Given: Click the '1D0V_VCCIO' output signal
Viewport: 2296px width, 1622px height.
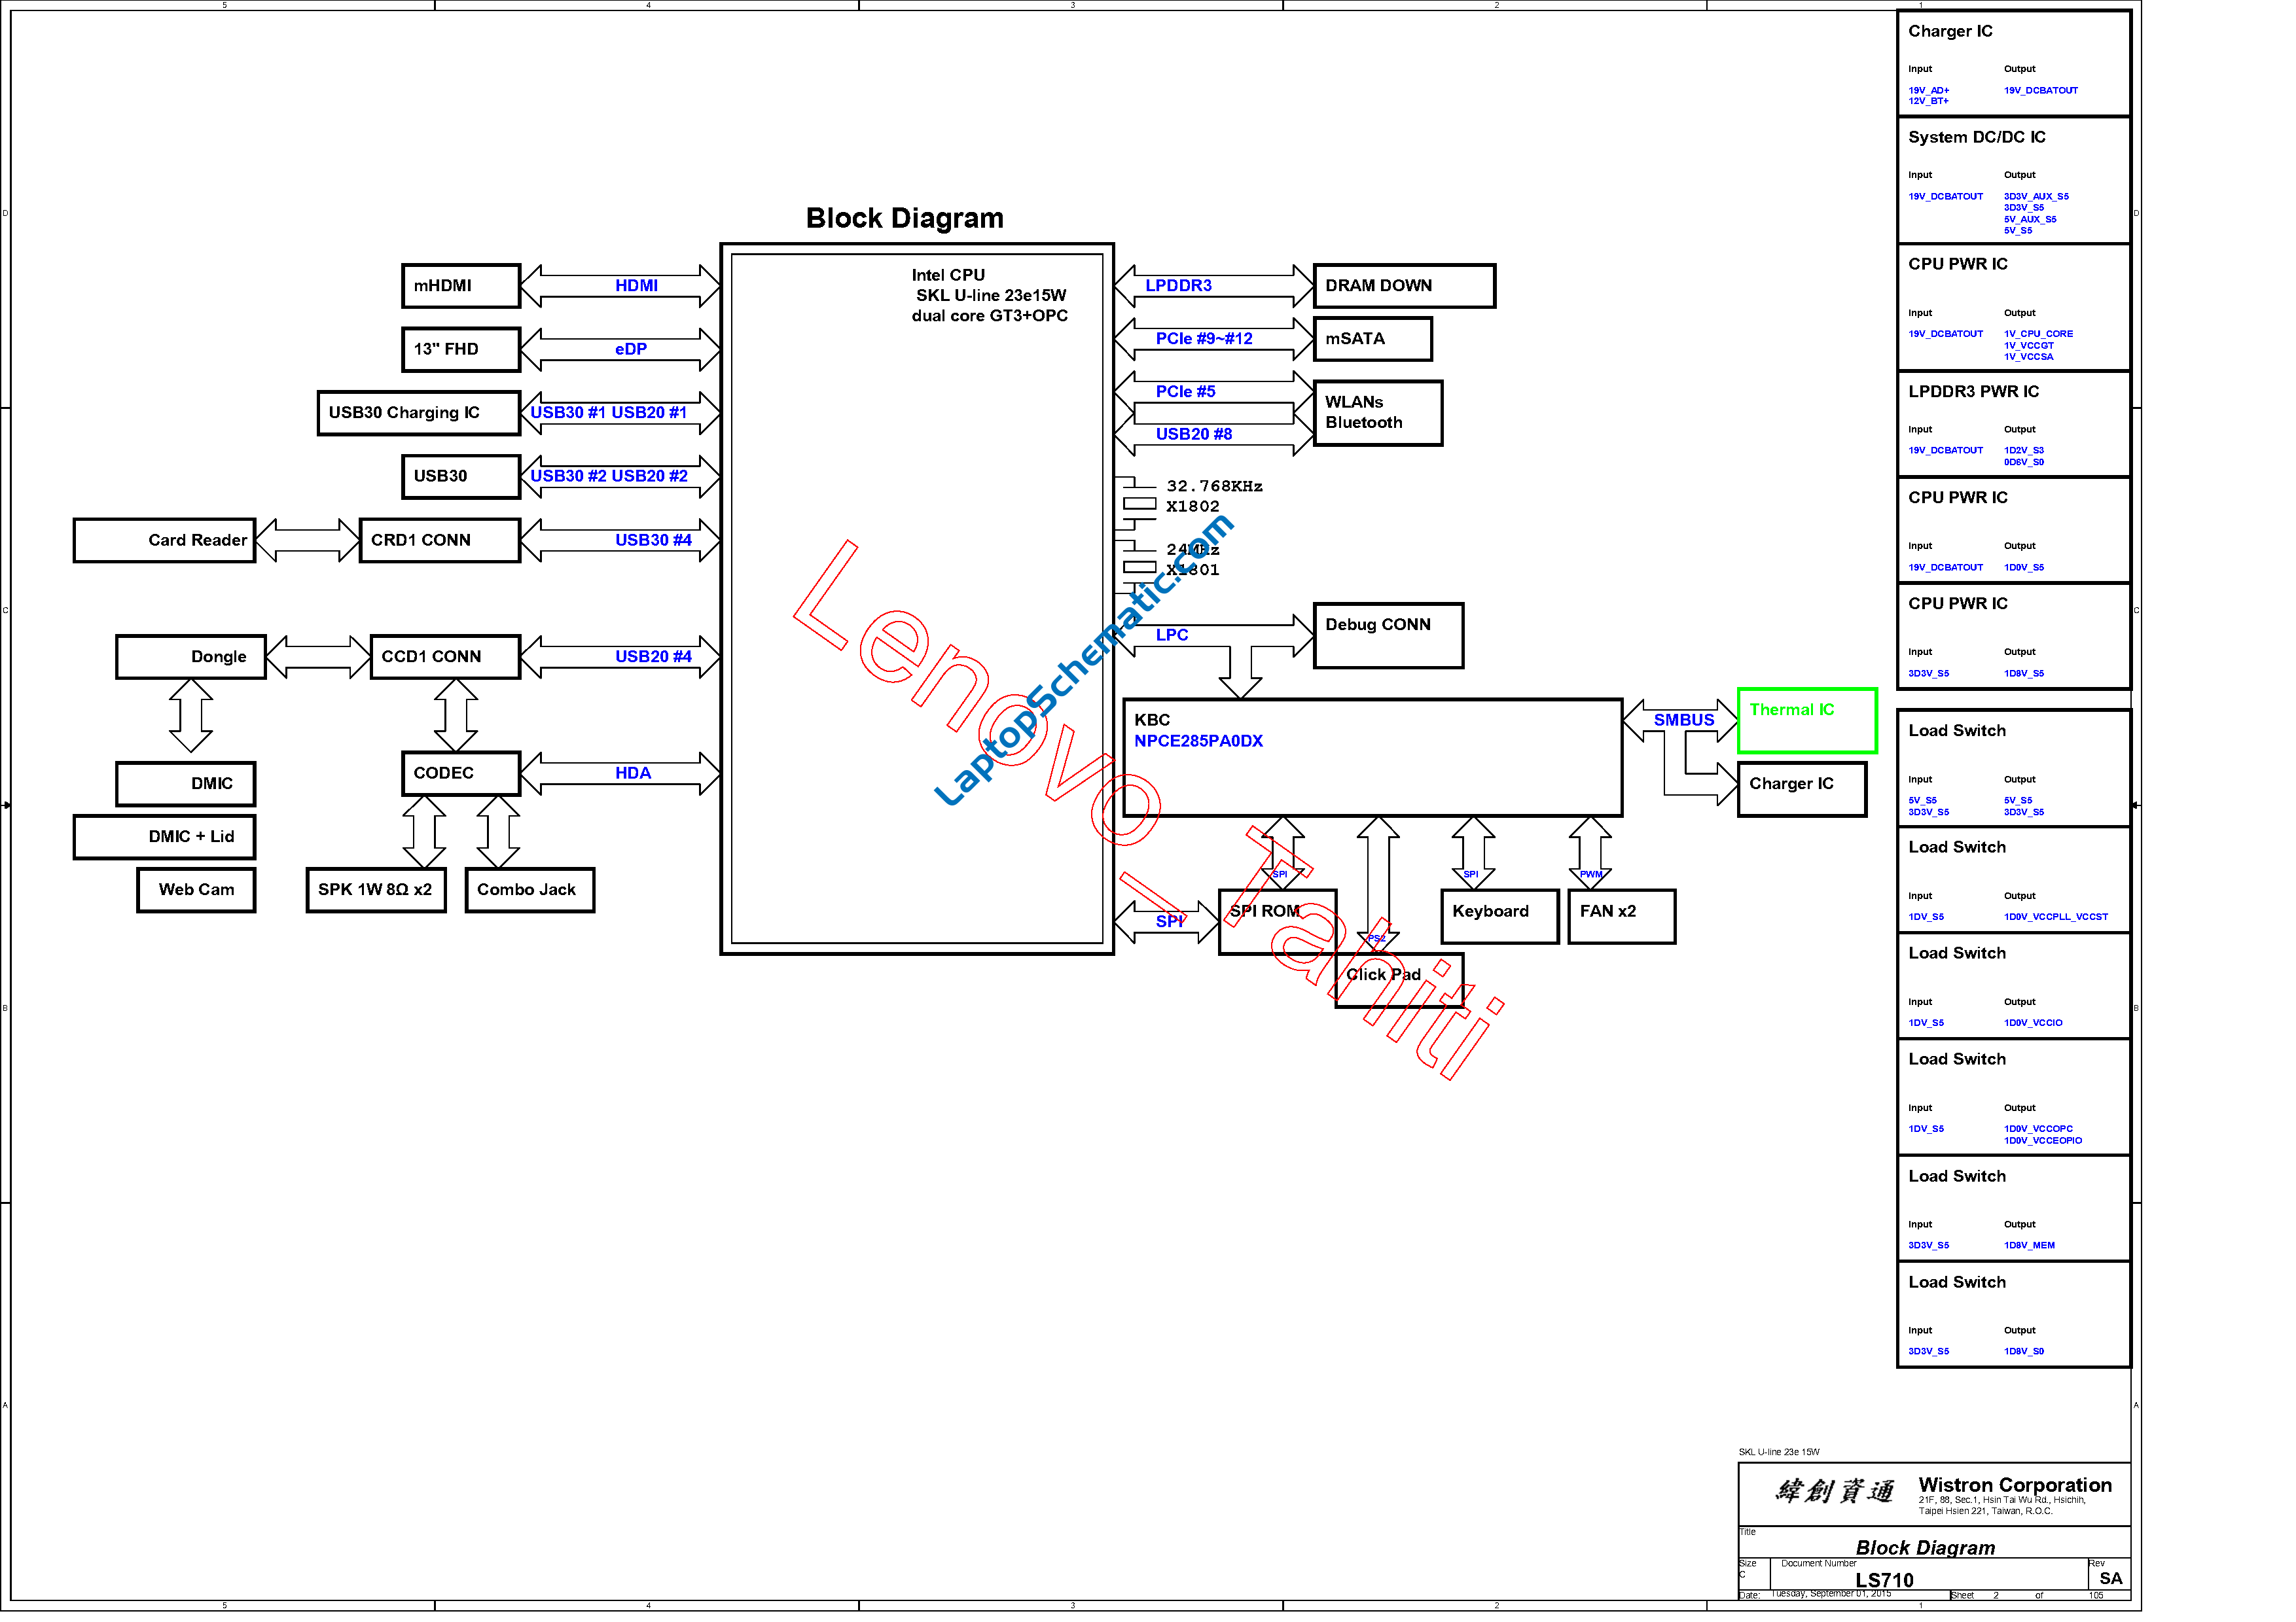Looking at the screenshot, I should coord(2033,1023).
